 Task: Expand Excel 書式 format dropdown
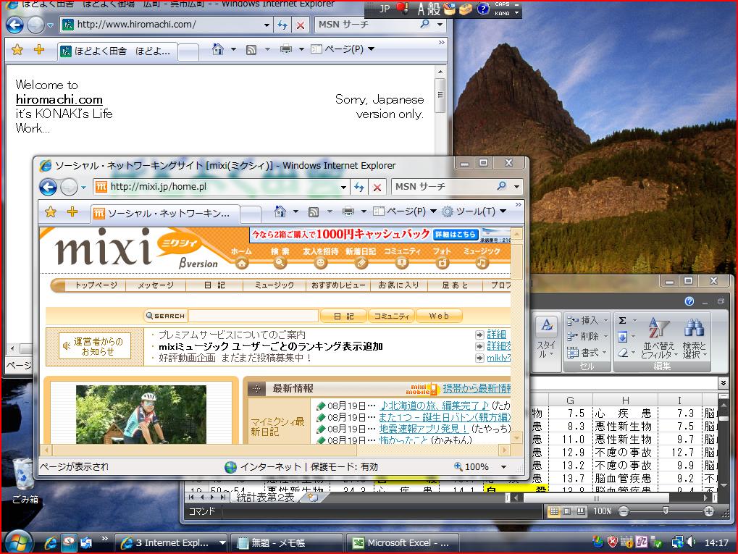(605, 352)
